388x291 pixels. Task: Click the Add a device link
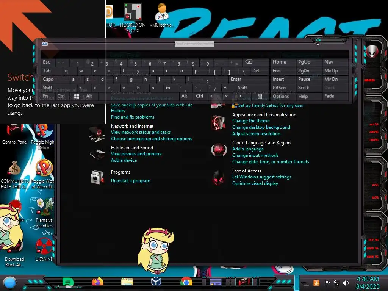tap(124, 160)
